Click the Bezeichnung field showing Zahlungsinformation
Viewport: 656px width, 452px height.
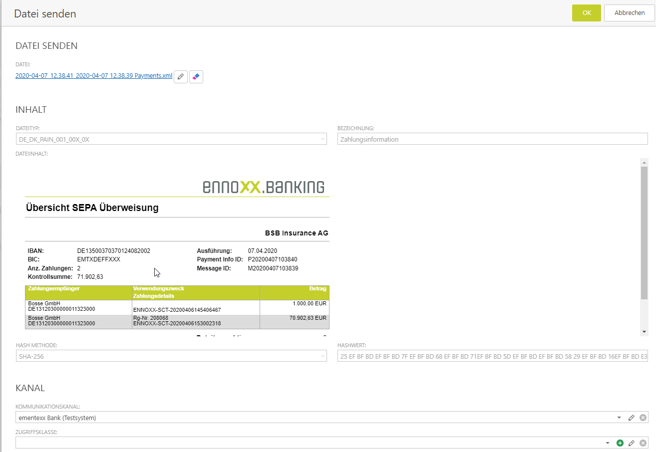492,140
